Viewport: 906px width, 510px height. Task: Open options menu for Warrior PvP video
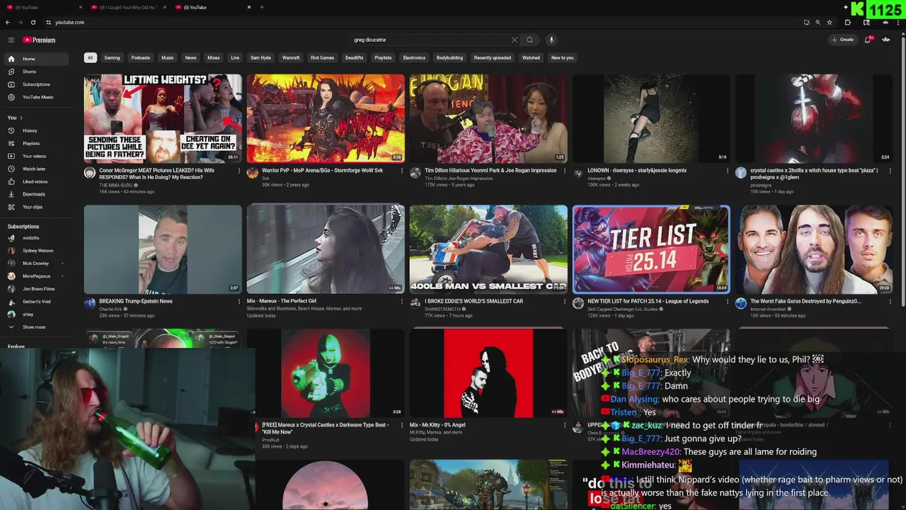point(401,171)
